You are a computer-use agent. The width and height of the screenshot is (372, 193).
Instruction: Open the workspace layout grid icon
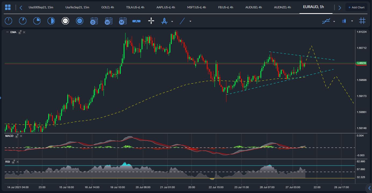8,7
